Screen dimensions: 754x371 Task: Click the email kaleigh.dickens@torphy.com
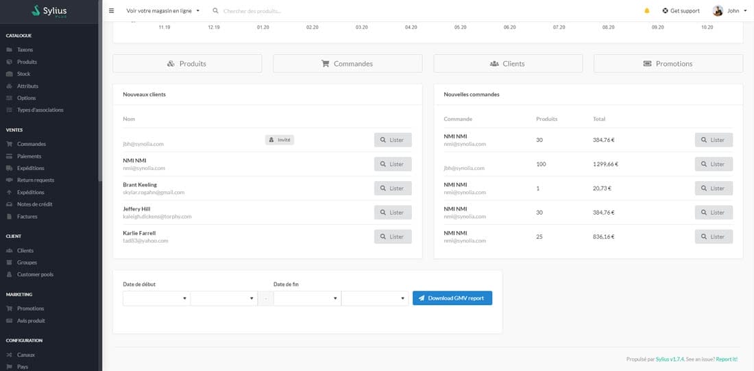click(x=157, y=217)
